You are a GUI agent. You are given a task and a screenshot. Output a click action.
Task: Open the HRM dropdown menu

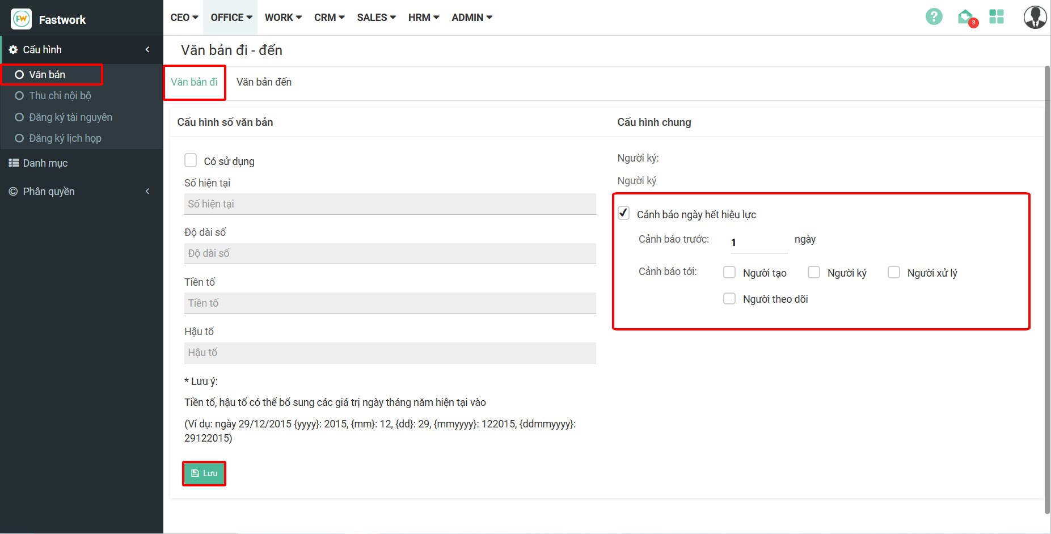coord(424,18)
